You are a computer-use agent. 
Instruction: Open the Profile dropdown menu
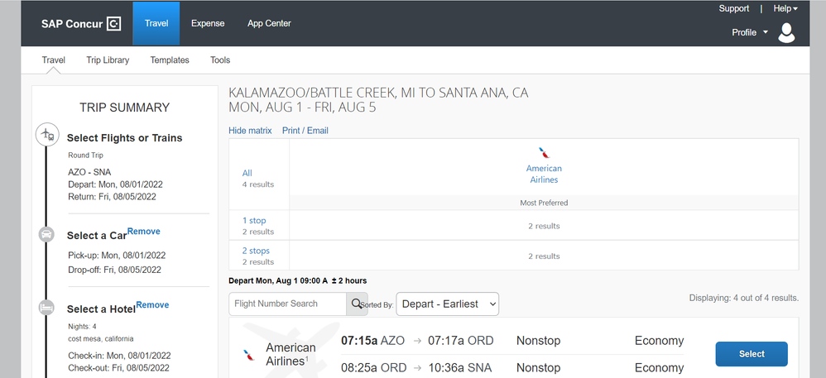click(x=750, y=32)
